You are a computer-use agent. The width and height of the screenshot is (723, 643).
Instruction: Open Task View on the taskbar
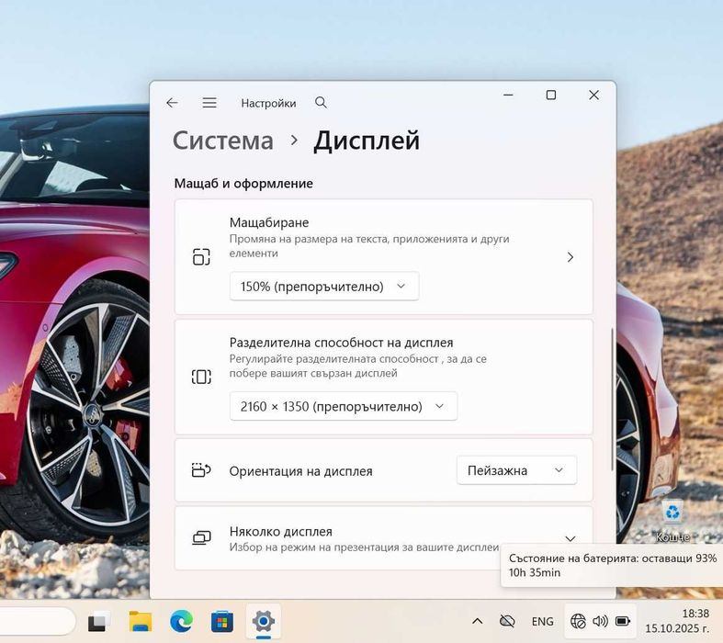[98, 622]
